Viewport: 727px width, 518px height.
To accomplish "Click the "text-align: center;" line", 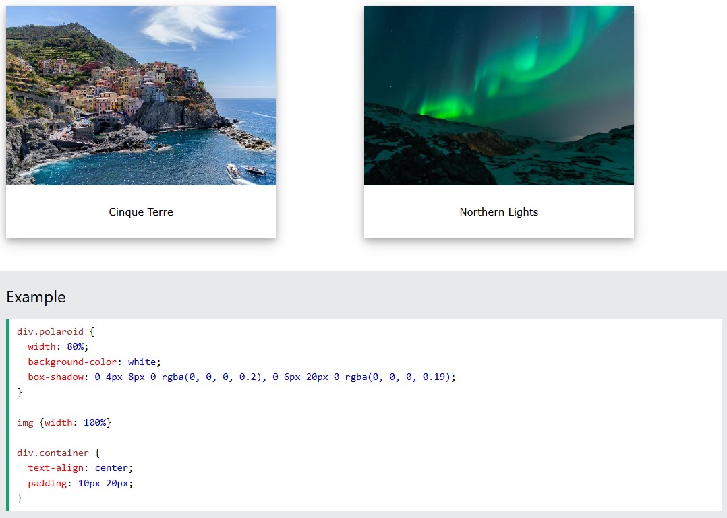I will [80, 468].
